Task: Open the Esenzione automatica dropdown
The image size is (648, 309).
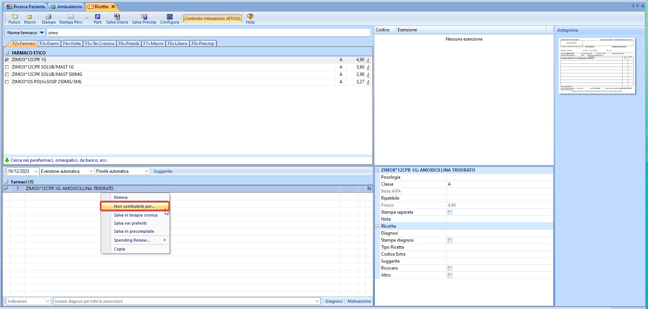Action: click(91, 171)
